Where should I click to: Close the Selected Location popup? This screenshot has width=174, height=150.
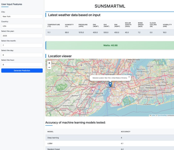point(129,77)
